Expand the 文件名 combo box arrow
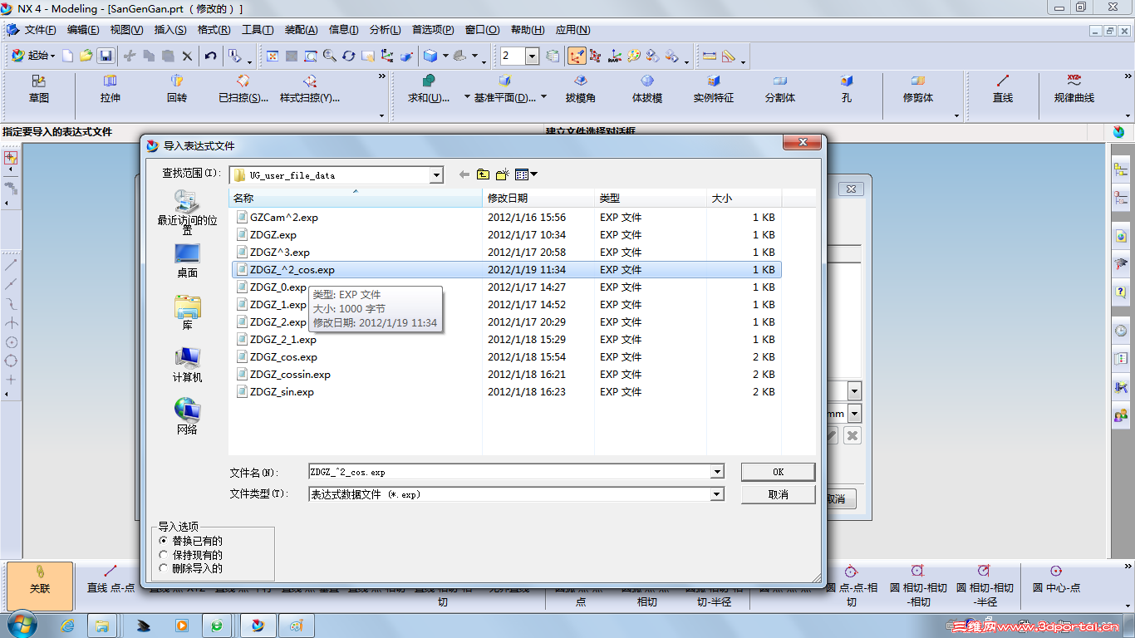The image size is (1135, 638). pyautogui.click(x=717, y=472)
